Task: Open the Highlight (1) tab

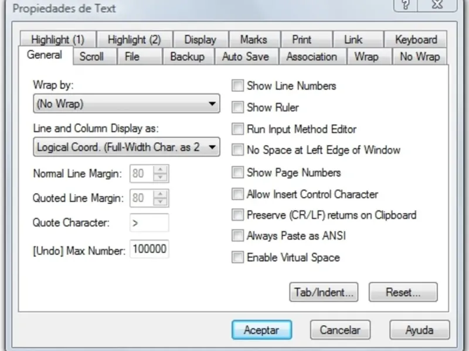Action: [x=58, y=39]
